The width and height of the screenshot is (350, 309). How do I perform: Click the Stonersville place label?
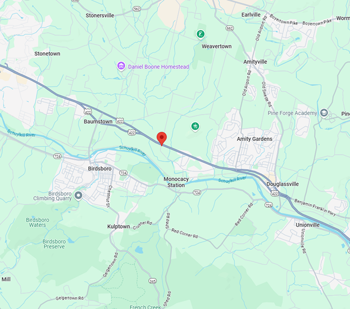pyautogui.click(x=100, y=15)
